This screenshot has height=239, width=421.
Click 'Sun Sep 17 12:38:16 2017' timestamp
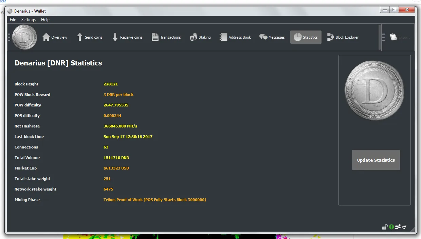point(128,137)
